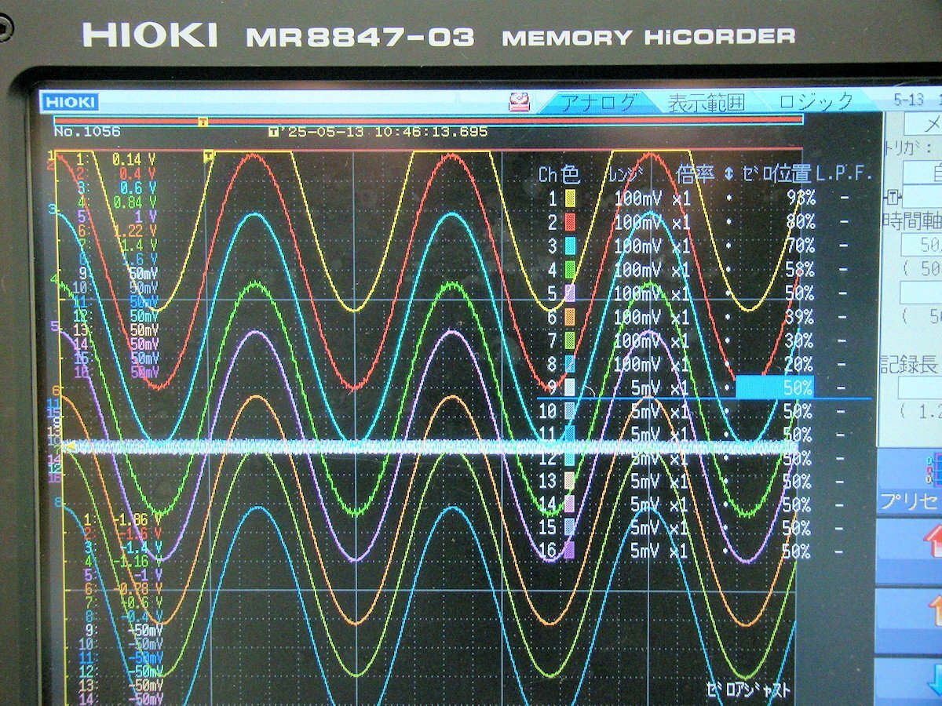Click the recording length field under 記録長
The width and height of the screenshot is (942, 706).
tap(920, 387)
